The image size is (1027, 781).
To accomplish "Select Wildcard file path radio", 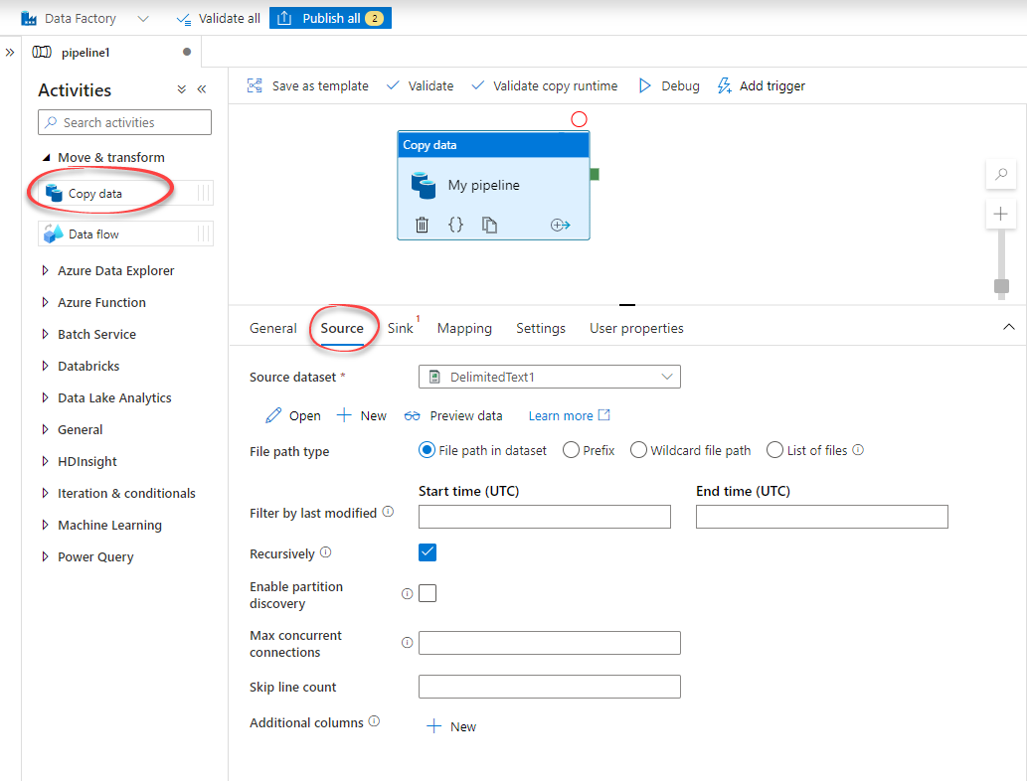I will click(638, 450).
